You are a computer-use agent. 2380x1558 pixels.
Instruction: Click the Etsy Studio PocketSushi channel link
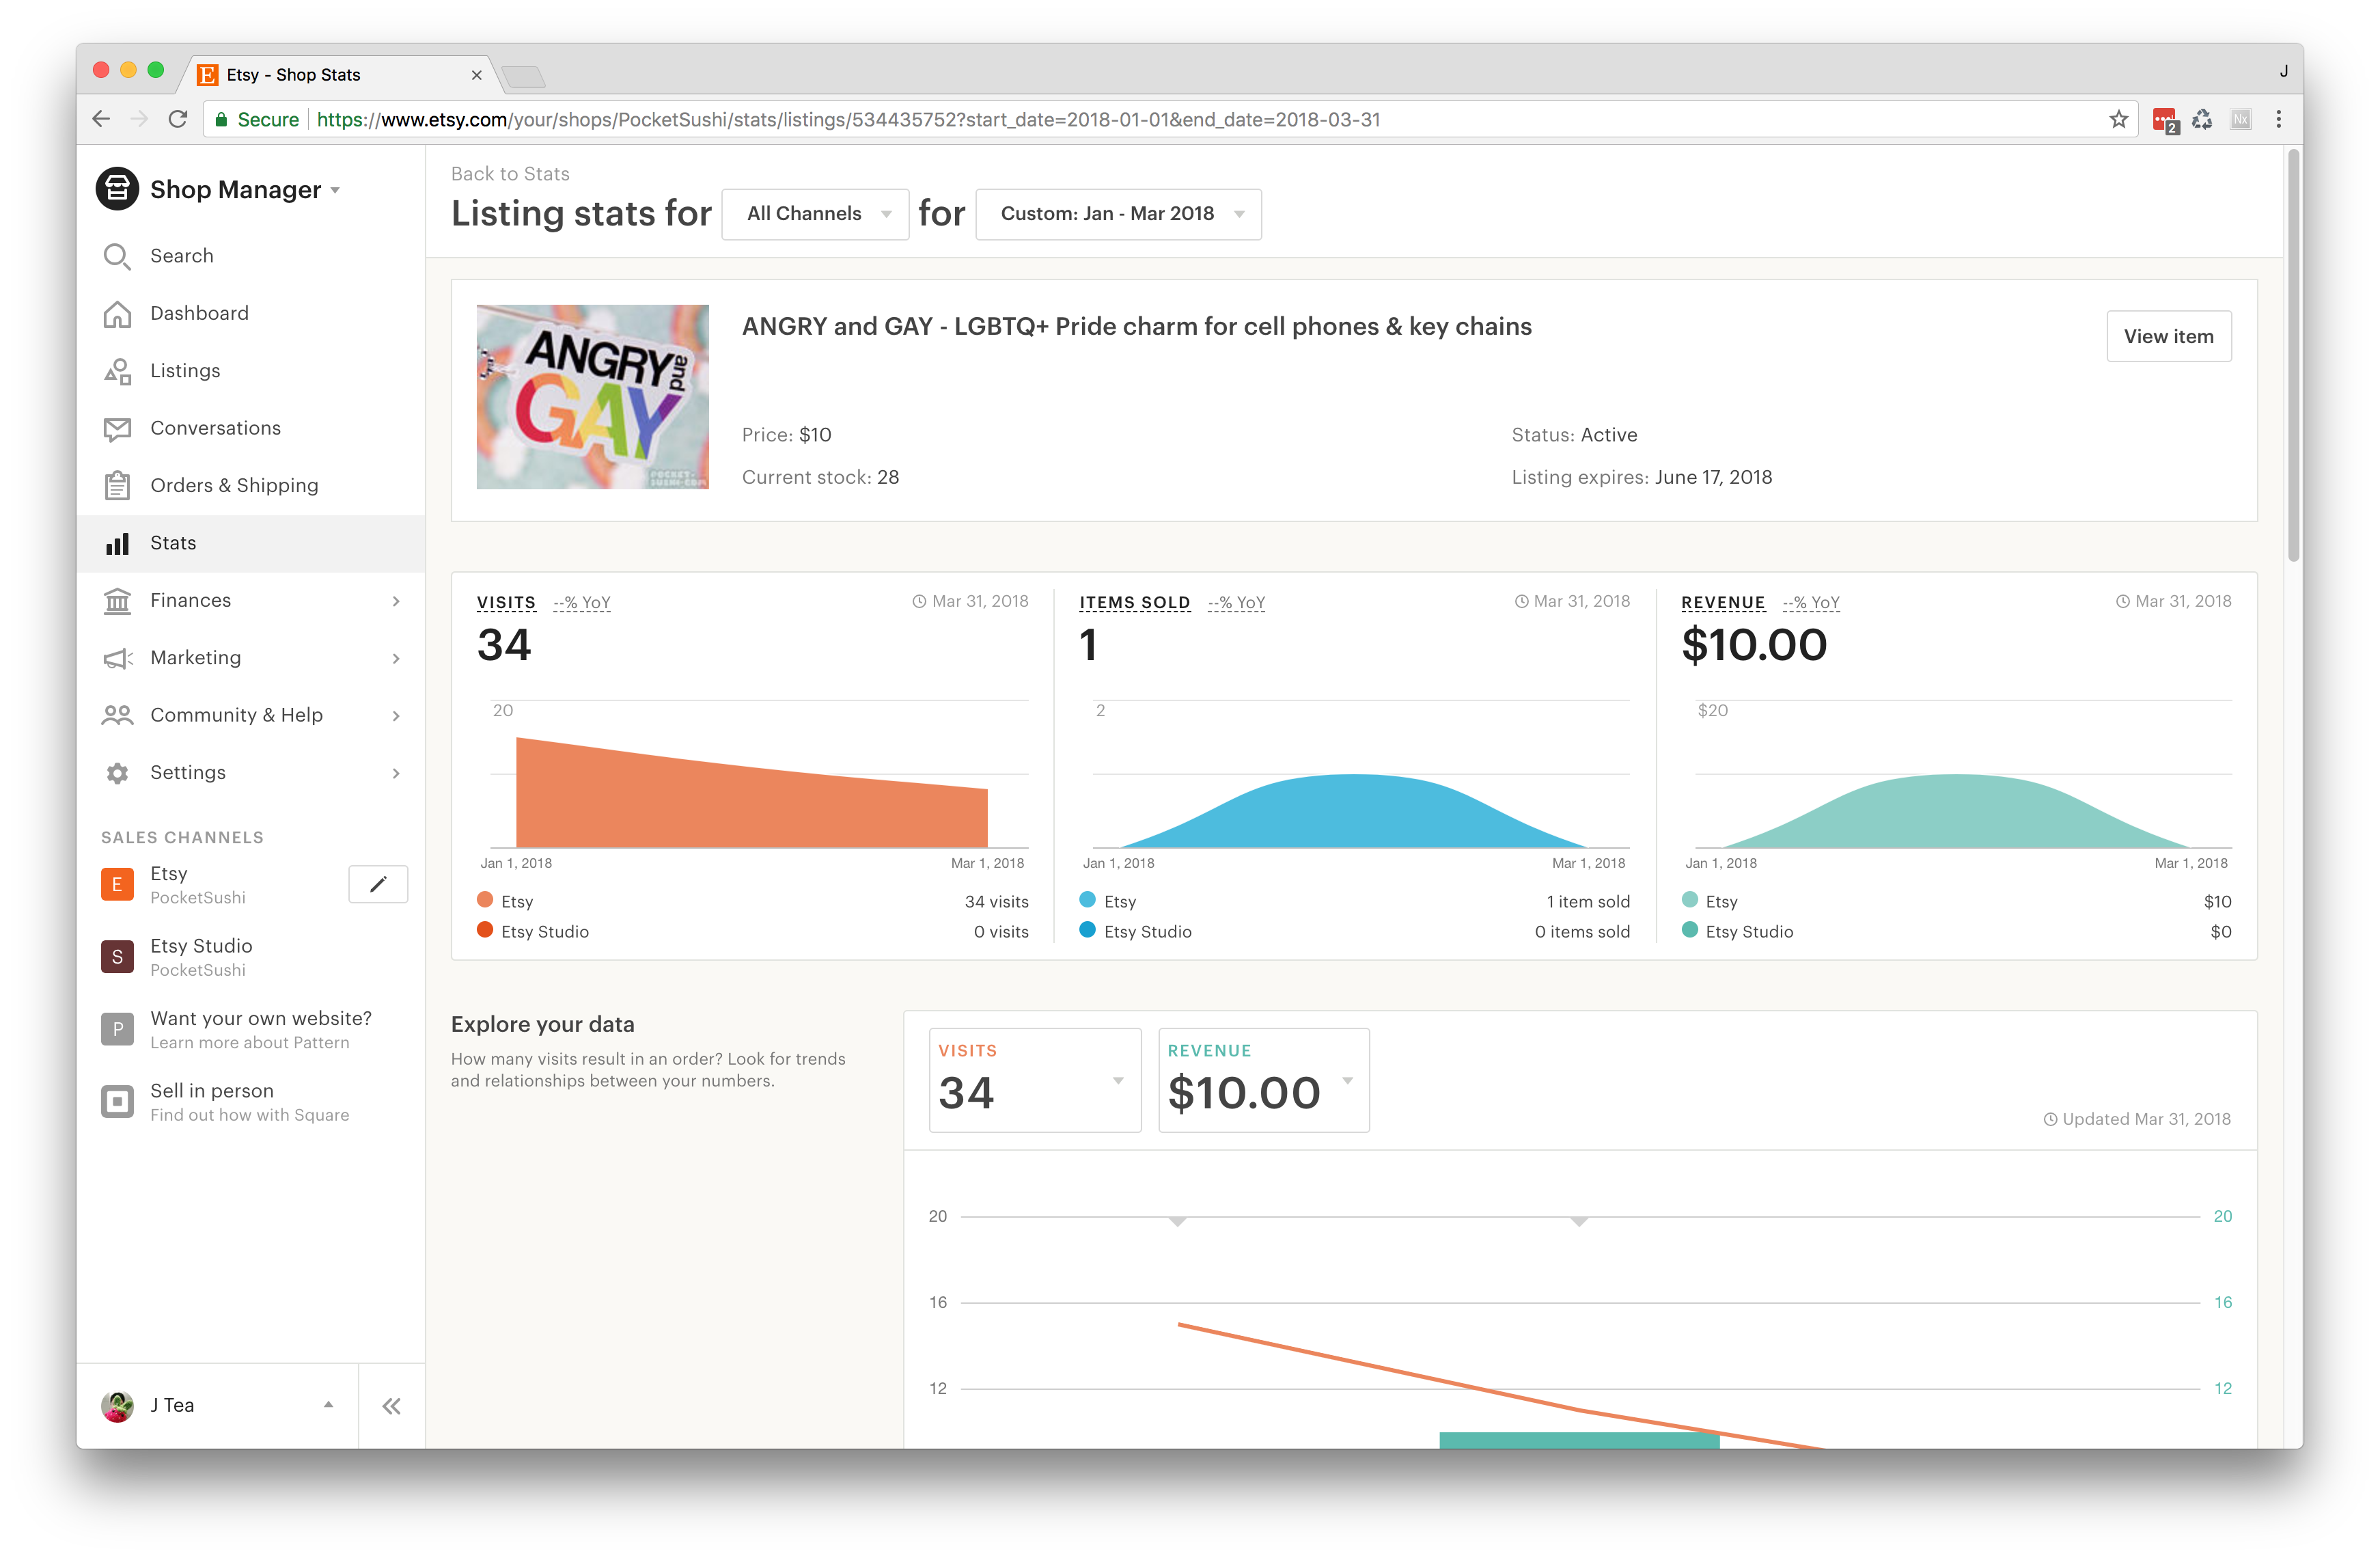pos(201,957)
